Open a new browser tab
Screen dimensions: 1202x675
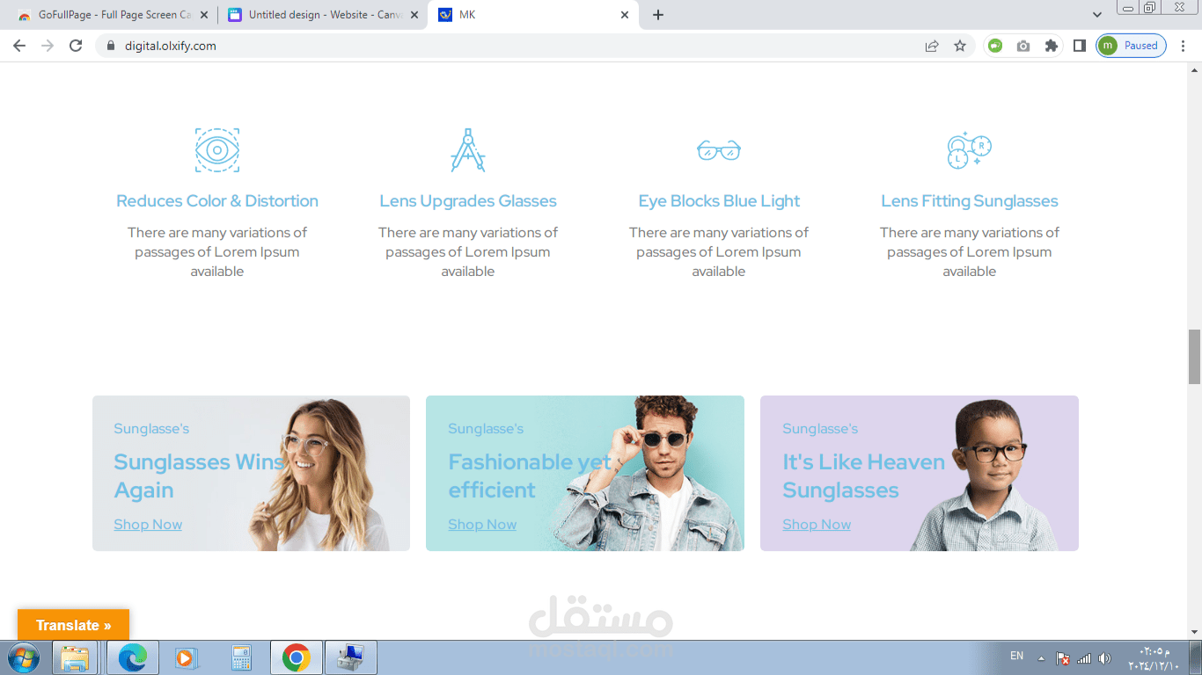[x=658, y=15]
